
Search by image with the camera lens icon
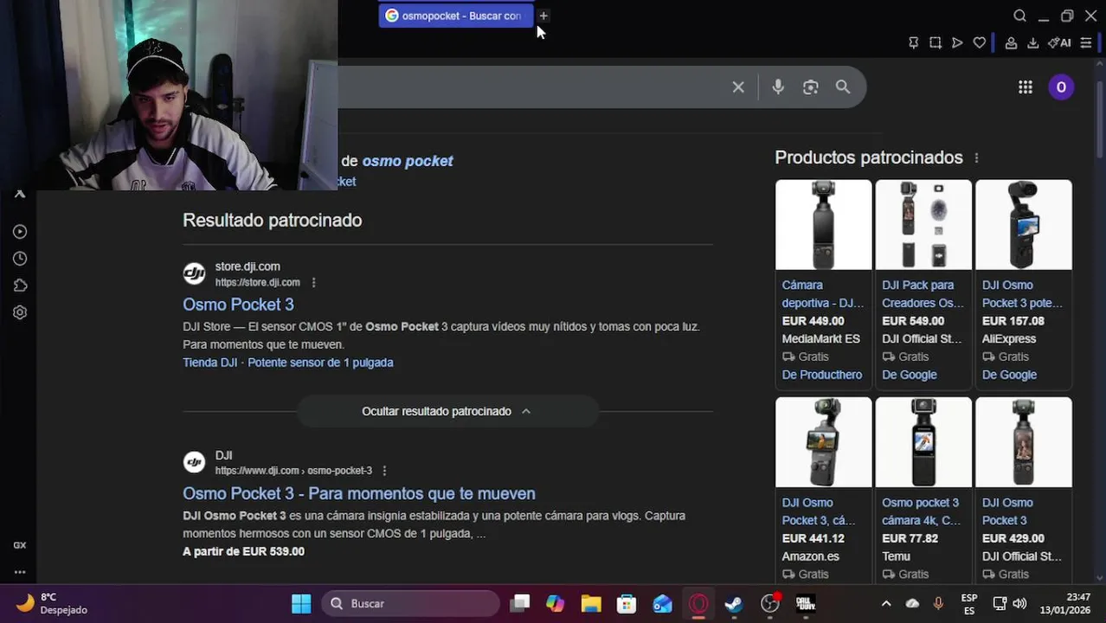(810, 87)
